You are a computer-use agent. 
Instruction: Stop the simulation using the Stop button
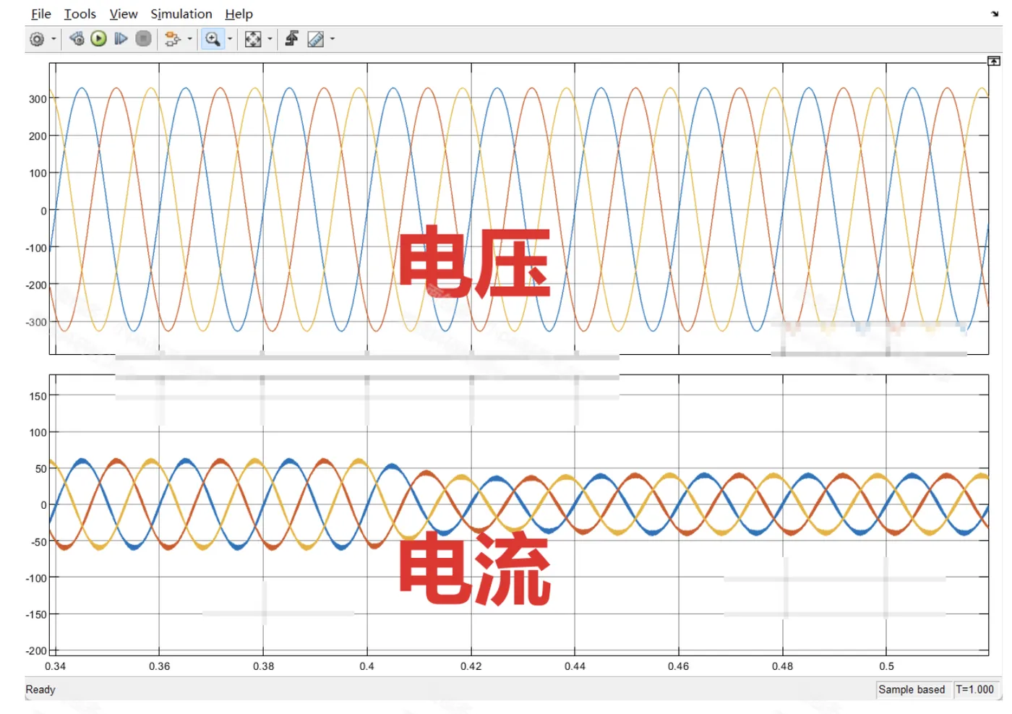[x=144, y=39]
